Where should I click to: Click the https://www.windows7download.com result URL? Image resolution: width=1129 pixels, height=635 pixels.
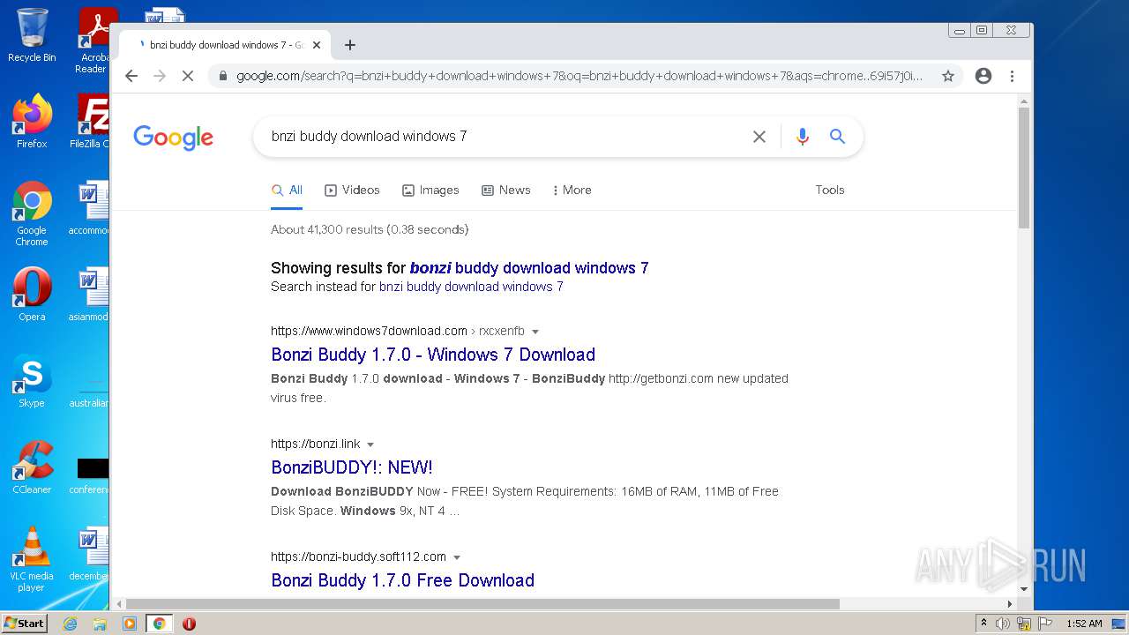[x=369, y=332]
